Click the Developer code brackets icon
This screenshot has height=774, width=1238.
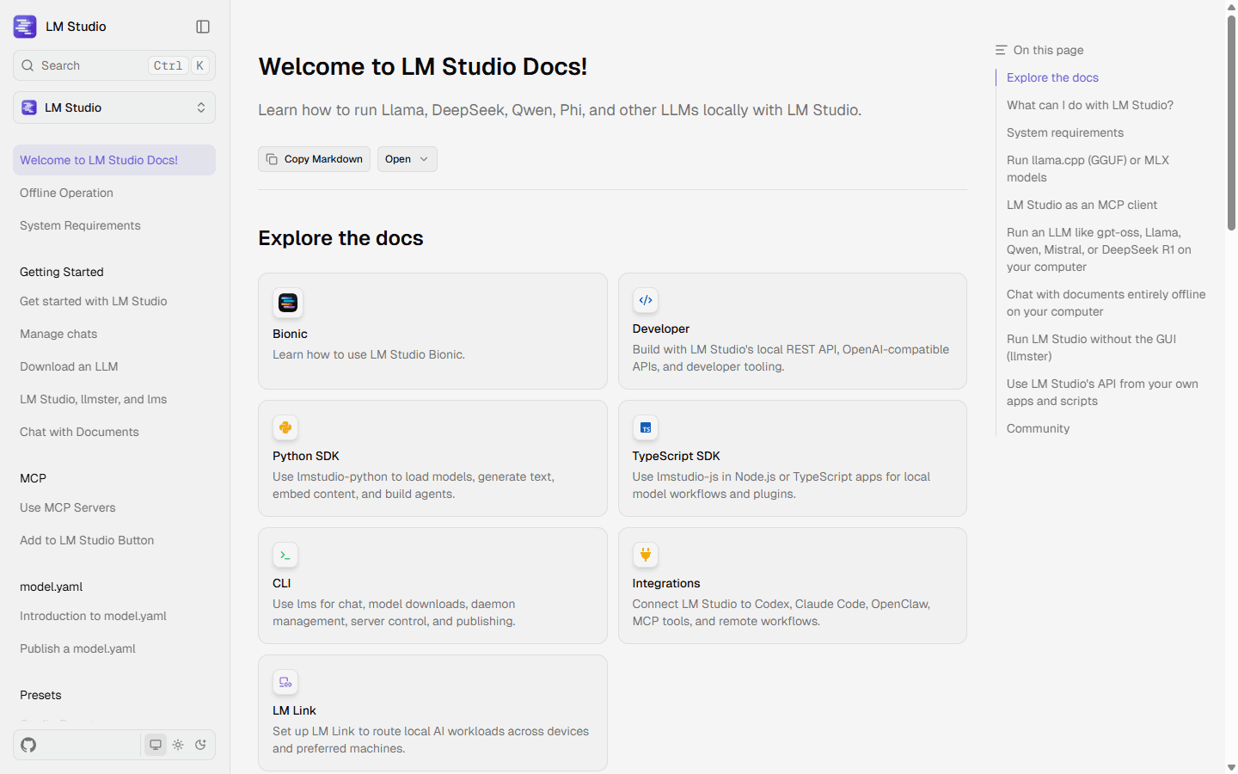pyautogui.click(x=646, y=300)
